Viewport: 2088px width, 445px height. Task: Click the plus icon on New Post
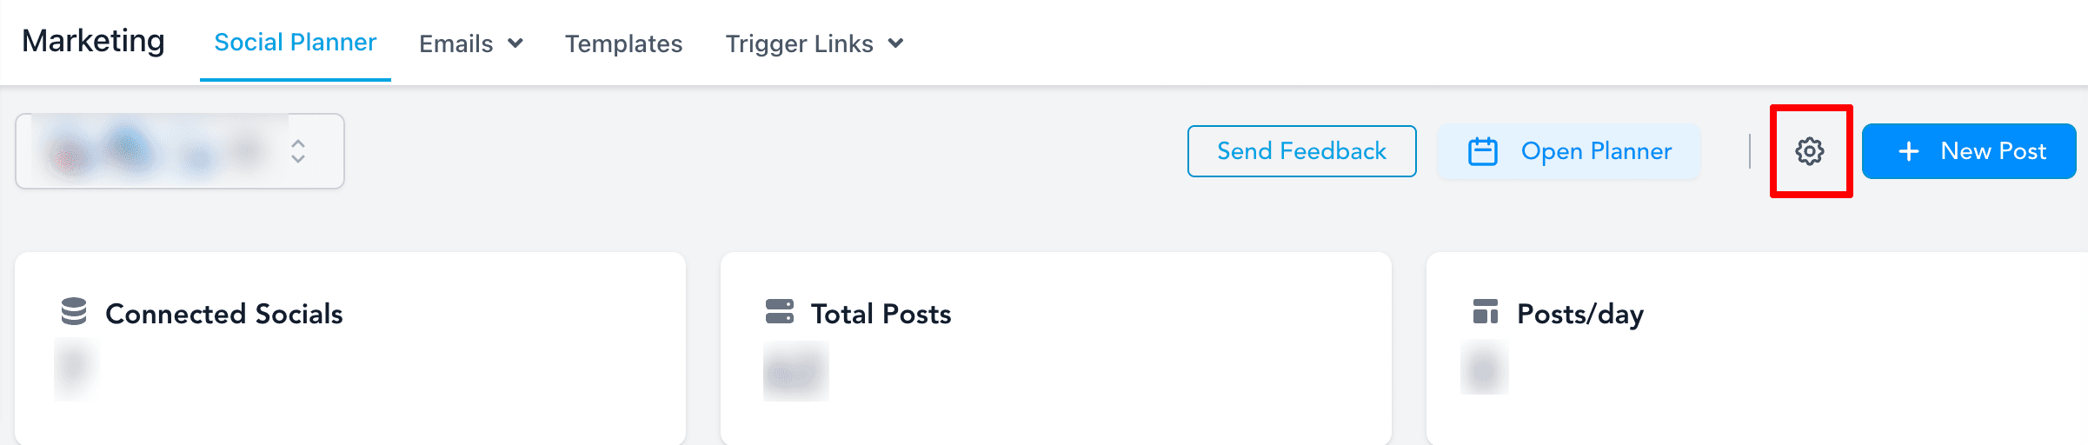tap(1908, 151)
